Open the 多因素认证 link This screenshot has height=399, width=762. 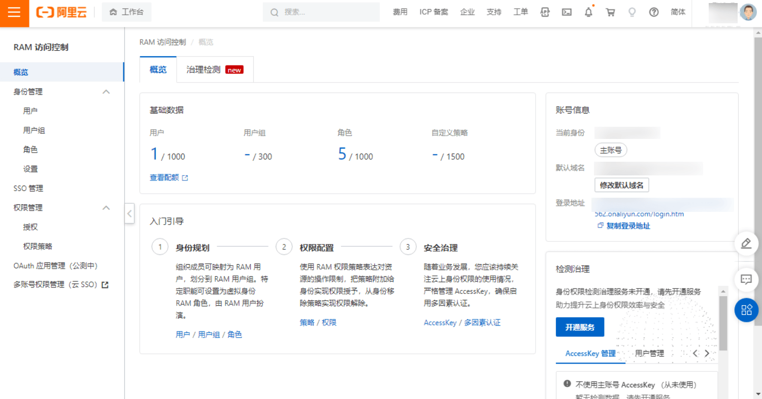pyautogui.click(x=482, y=322)
